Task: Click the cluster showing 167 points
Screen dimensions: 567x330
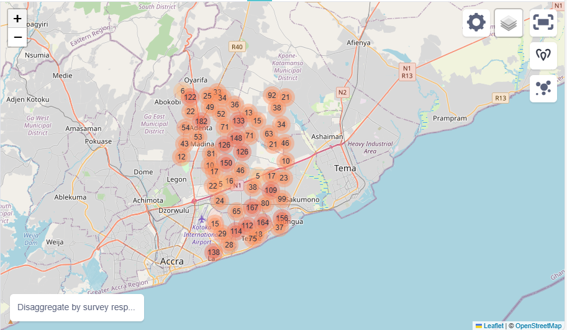Action: tap(252, 208)
